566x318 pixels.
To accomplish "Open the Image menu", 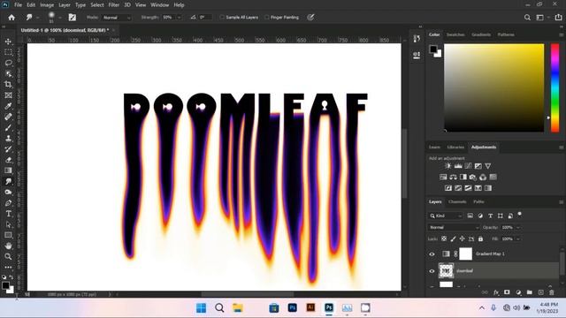I will [47, 5].
